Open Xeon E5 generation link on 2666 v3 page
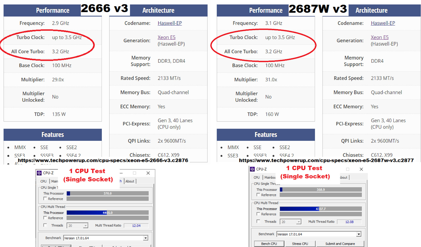The height and width of the screenshot is (247, 421). pos(167,37)
